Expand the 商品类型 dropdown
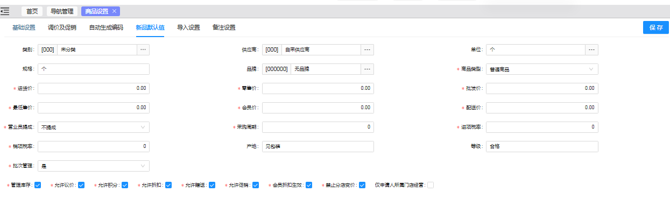Image resolution: width=670 pixels, height=199 pixels. (x=542, y=69)
